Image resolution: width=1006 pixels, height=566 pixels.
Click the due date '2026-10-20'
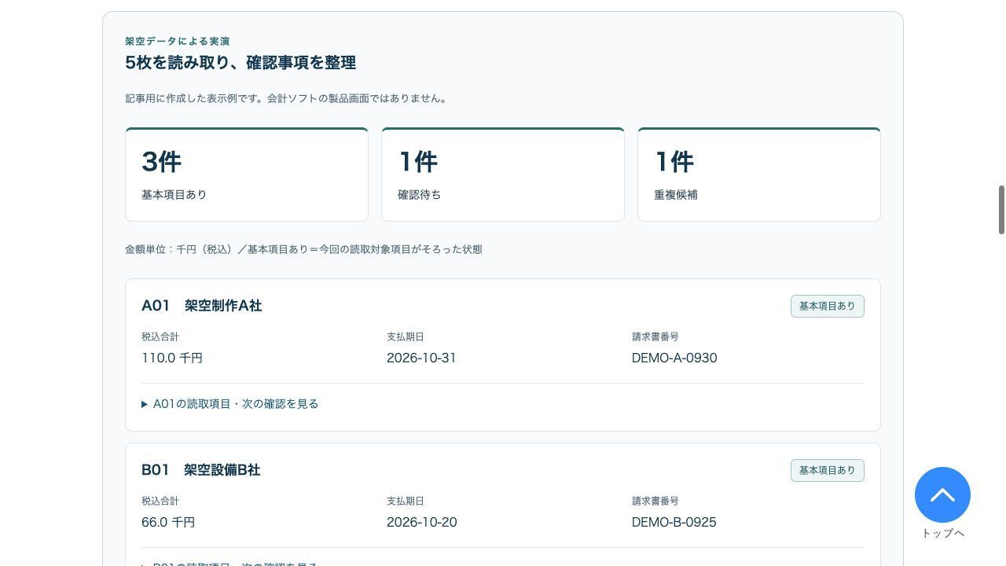pos(421,522)
